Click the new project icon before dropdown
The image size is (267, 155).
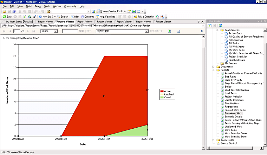click(49, 11)
